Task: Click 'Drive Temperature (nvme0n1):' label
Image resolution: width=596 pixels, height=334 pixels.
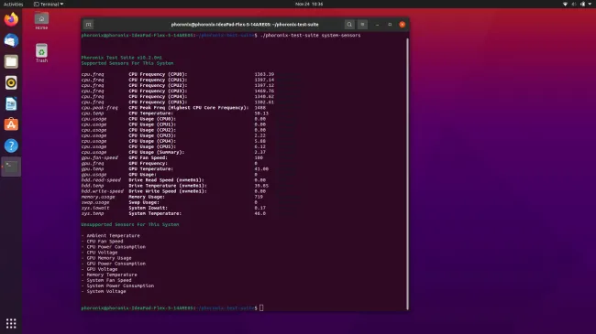Action: tap(168, 186)
